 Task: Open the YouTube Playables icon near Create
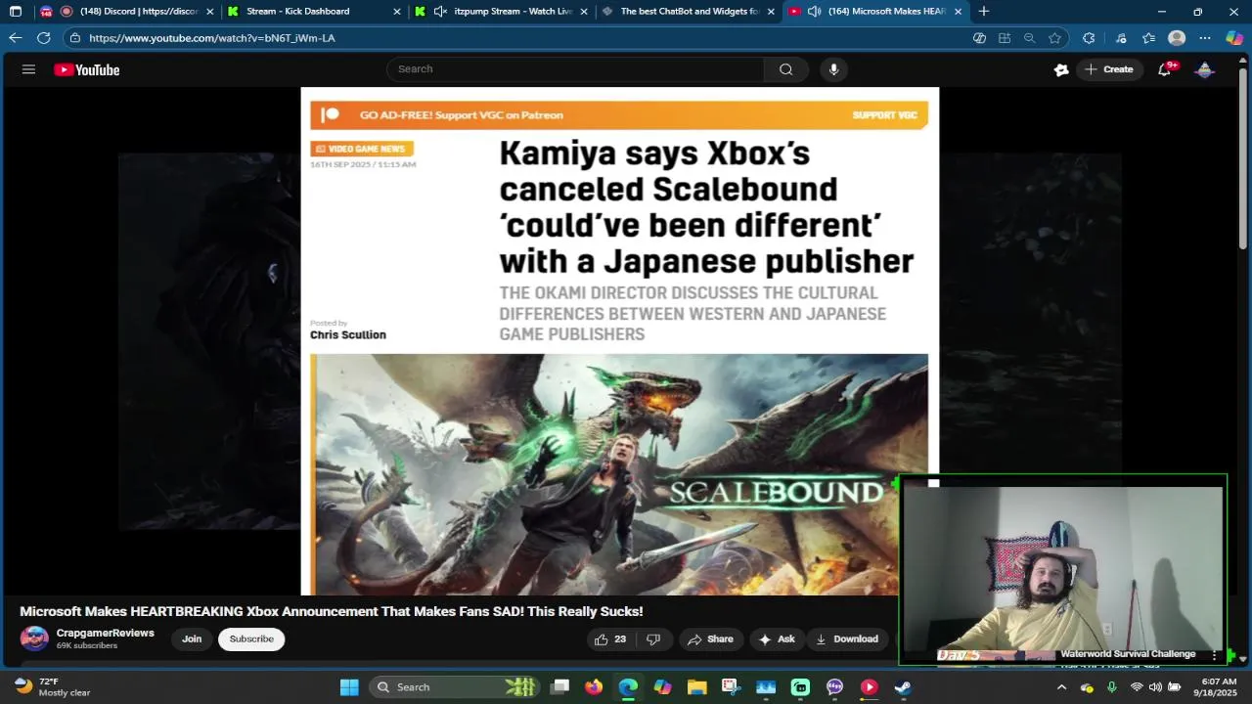(x=1061, y=69)
